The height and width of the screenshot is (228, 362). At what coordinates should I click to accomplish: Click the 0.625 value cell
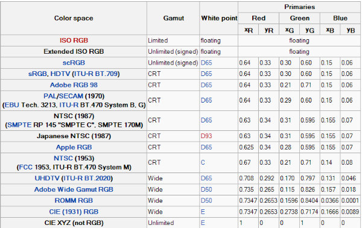pos(248,147)
